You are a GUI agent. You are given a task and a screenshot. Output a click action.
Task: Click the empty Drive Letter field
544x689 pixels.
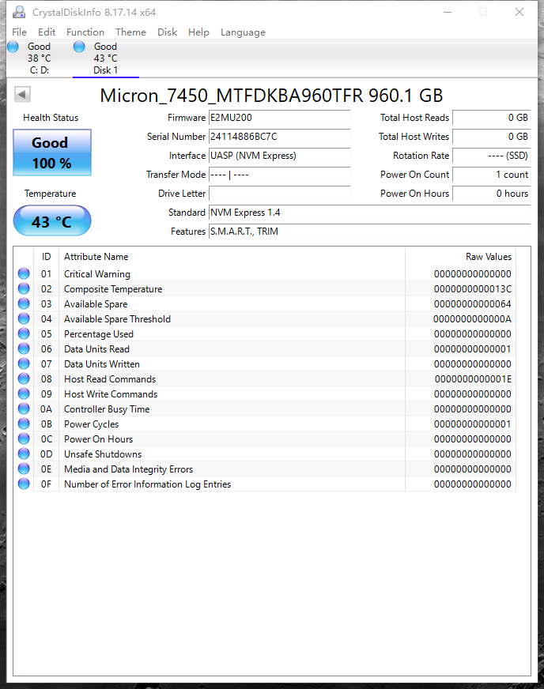[x=280, y=194]
